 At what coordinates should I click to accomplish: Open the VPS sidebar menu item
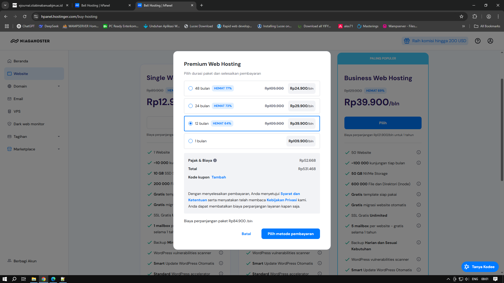pyautogui.click(x=17, y=111)
